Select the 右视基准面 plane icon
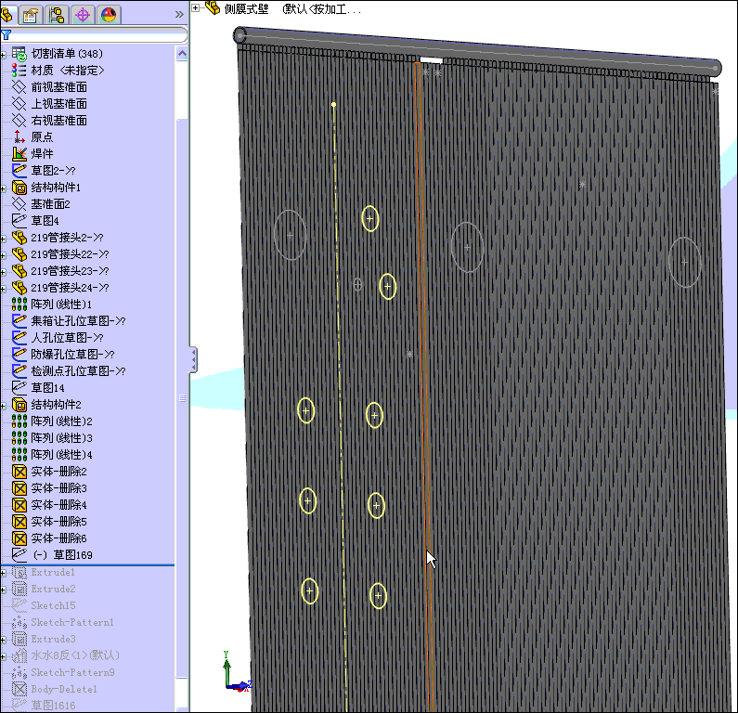Image resolution: width=738 pixels, height=713 pixels. (x=19, y=121)
